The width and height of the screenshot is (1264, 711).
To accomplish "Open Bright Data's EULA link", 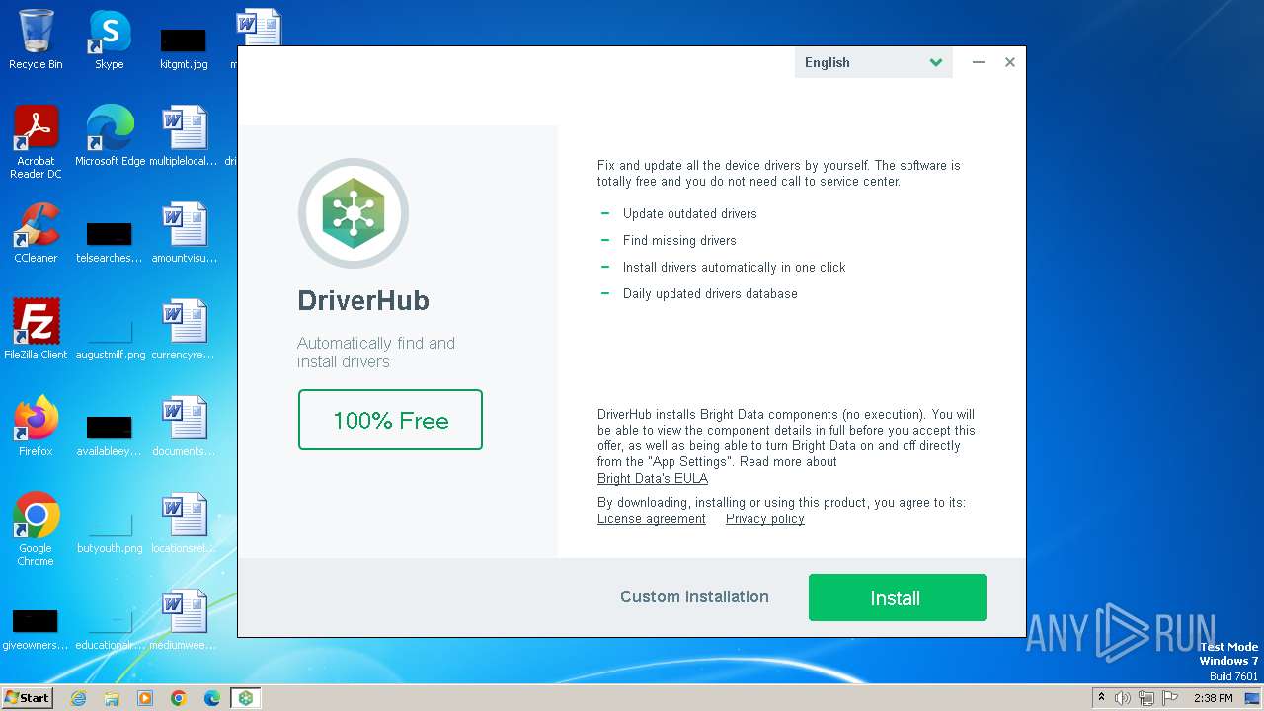I will [x=653, y=478].
